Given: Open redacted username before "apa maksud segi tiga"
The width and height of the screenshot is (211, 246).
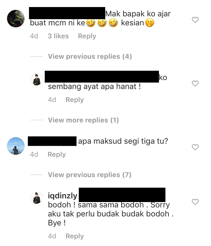Looking at the screenshot, I should click(52, 141).
